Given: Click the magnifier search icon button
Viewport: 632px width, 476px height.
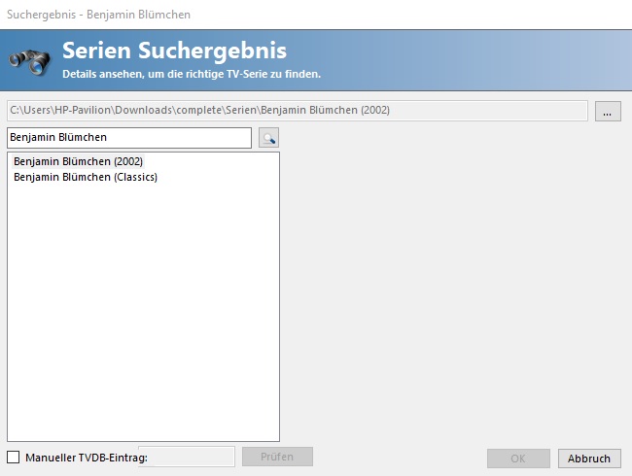Looking at the screenshot, I should click(268, 138).
